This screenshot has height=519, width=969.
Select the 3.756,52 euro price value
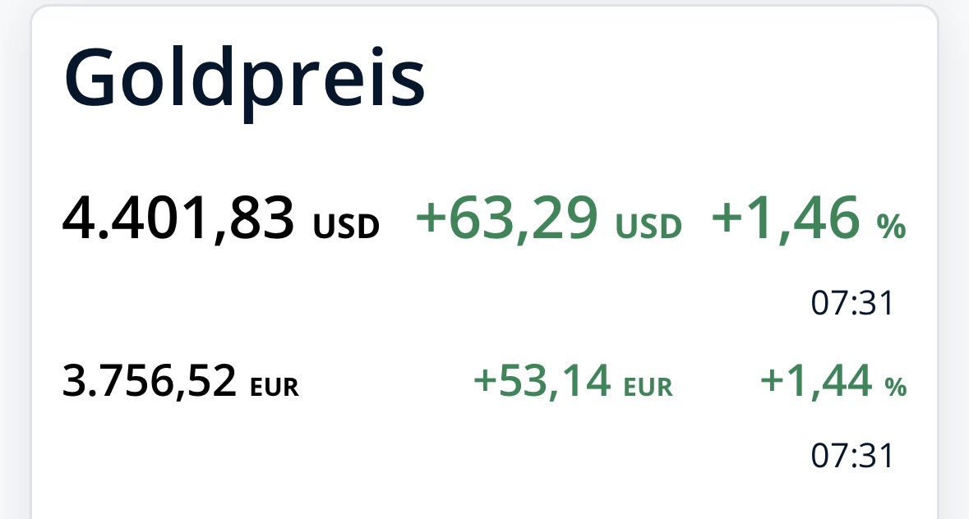(x=150, y=382)
